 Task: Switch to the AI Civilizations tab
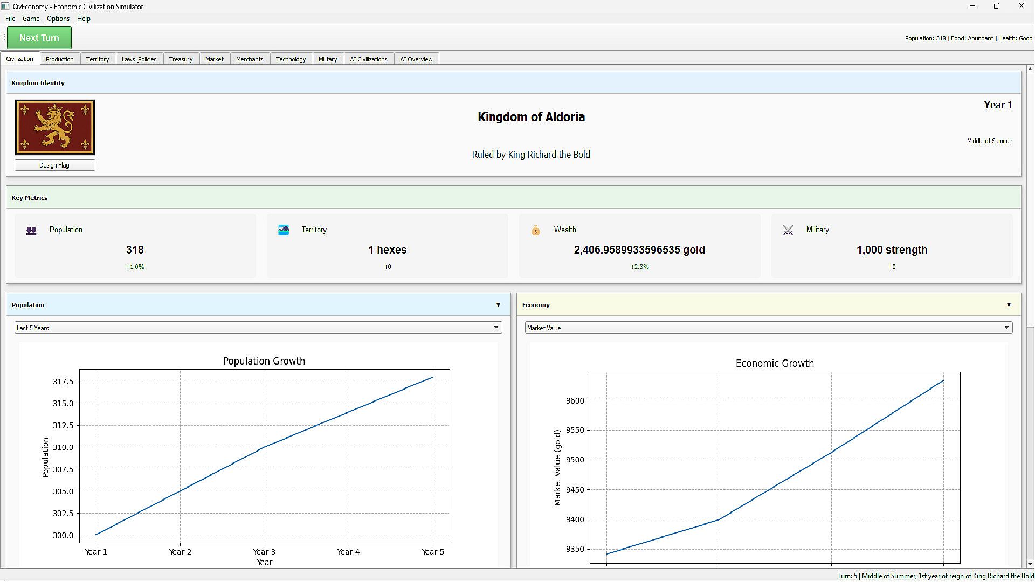(x=368, y=59)
